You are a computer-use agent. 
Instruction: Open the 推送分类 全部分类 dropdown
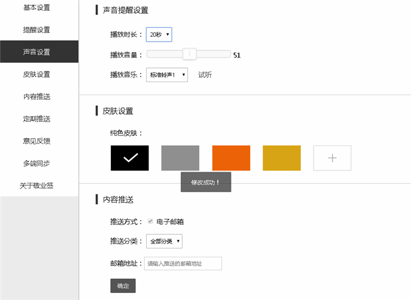[164, 241]
